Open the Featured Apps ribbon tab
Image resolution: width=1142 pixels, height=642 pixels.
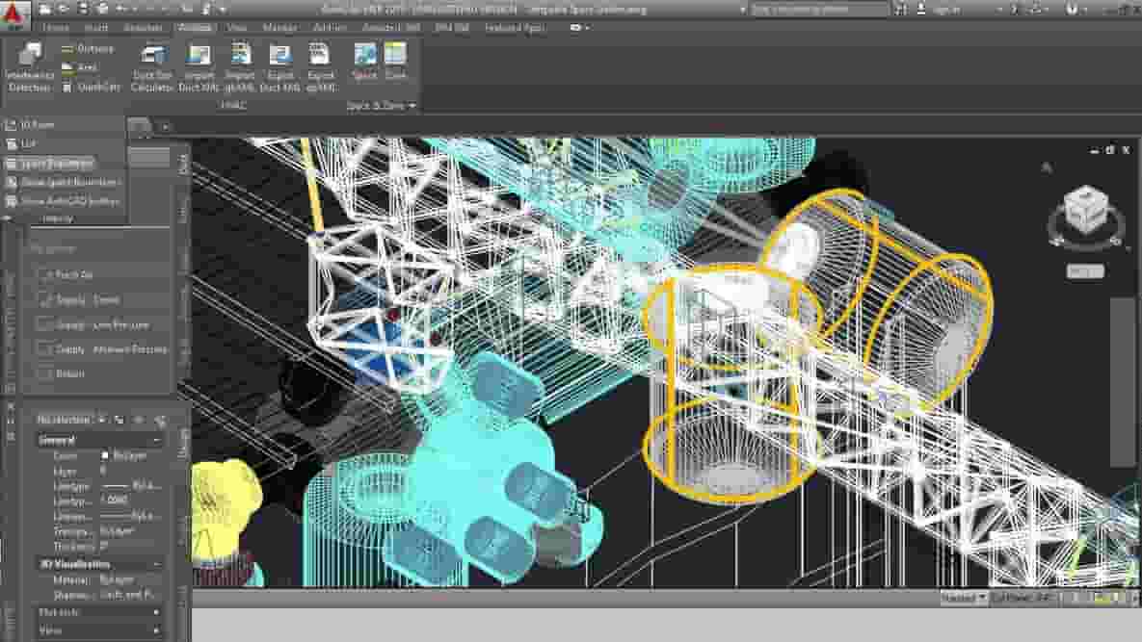pyautogui.click(x=515, y=28)
